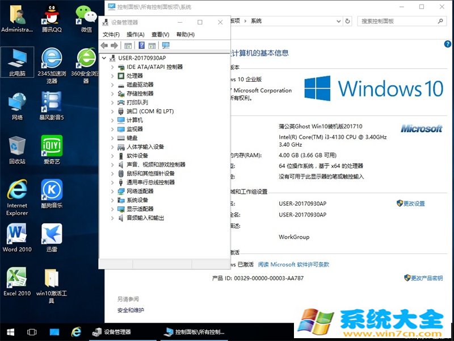The width and height of the screenshot is (454, 341).
Task: Expand the 端口 (COM 和 LPT) node
Action: click(x=112, y=111)
